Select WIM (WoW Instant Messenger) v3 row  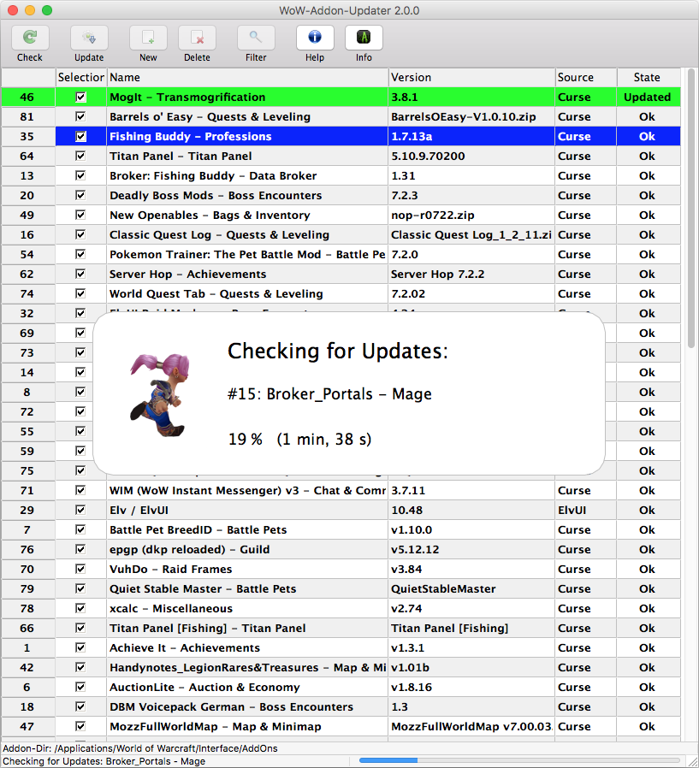click(341, 490)
